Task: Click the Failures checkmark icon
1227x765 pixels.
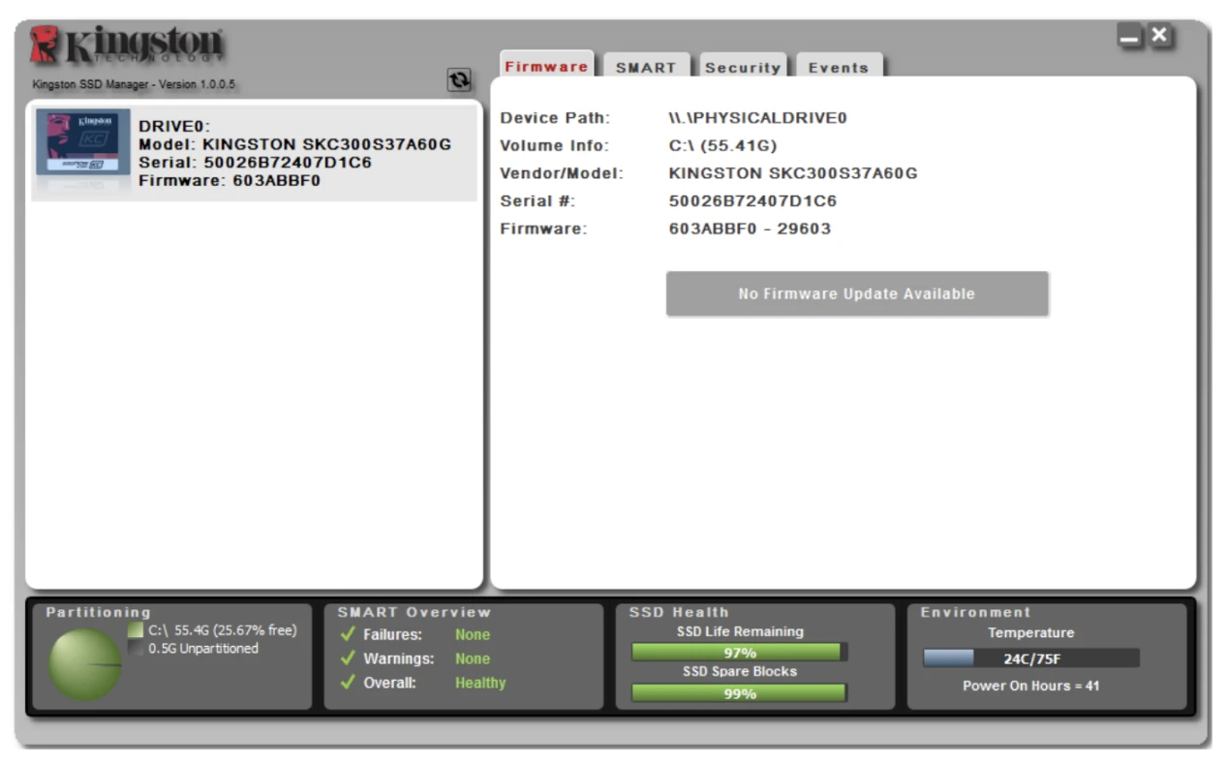Action: pos(349,634)
